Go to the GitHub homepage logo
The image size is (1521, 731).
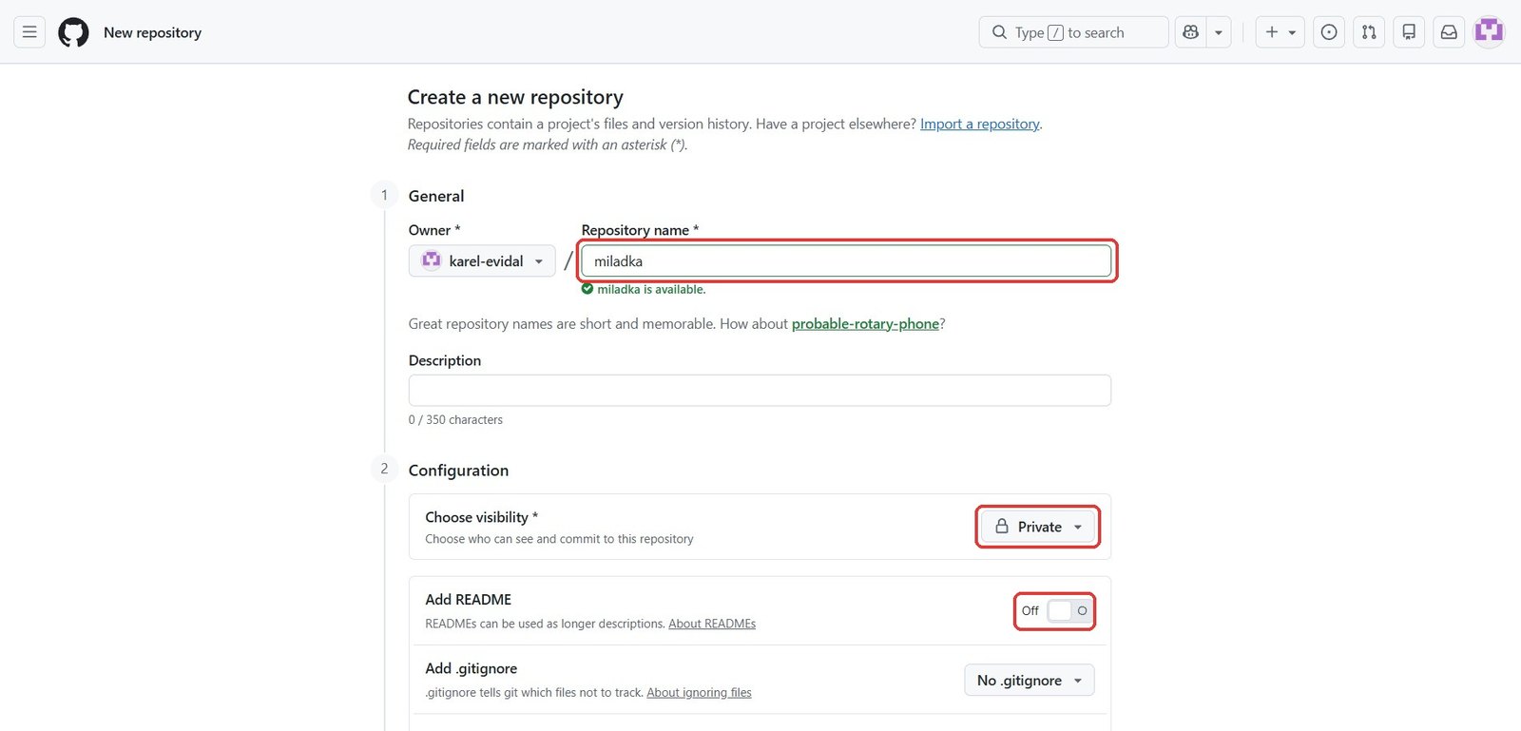pos(73,32)
